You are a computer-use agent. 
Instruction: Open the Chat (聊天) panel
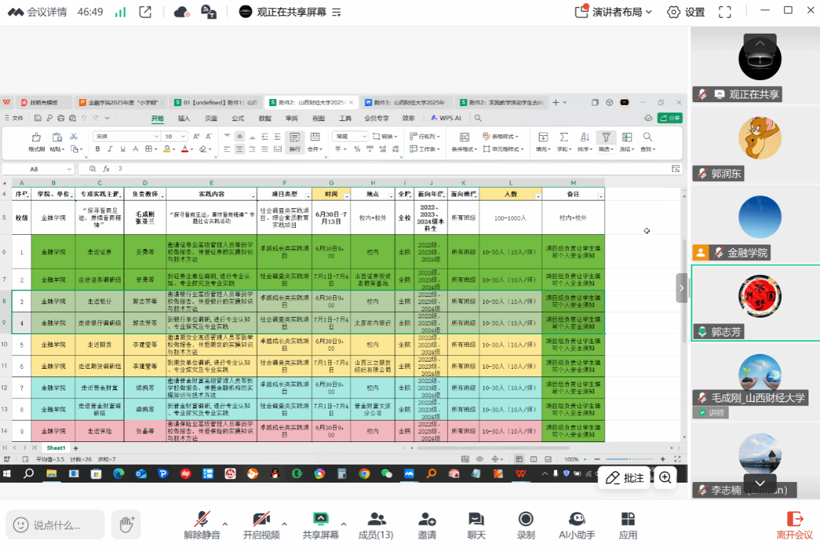pyautogui.click(x=476, y=520)
